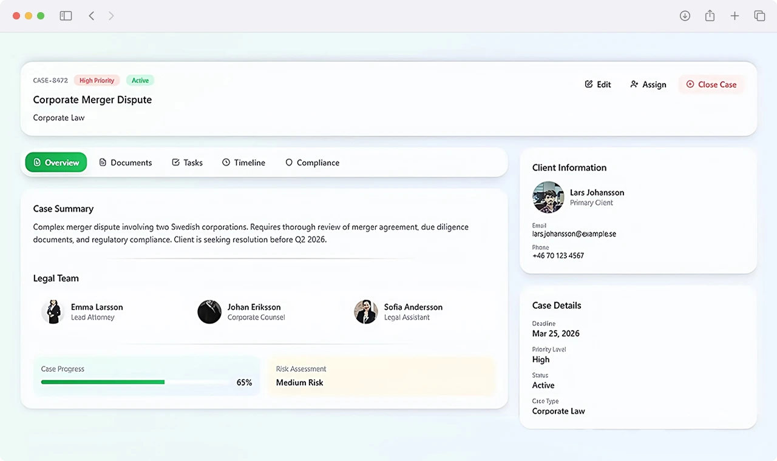Click the High Priority badge
The width and height of the screenshot is (777, 461).
click(97, 80)
